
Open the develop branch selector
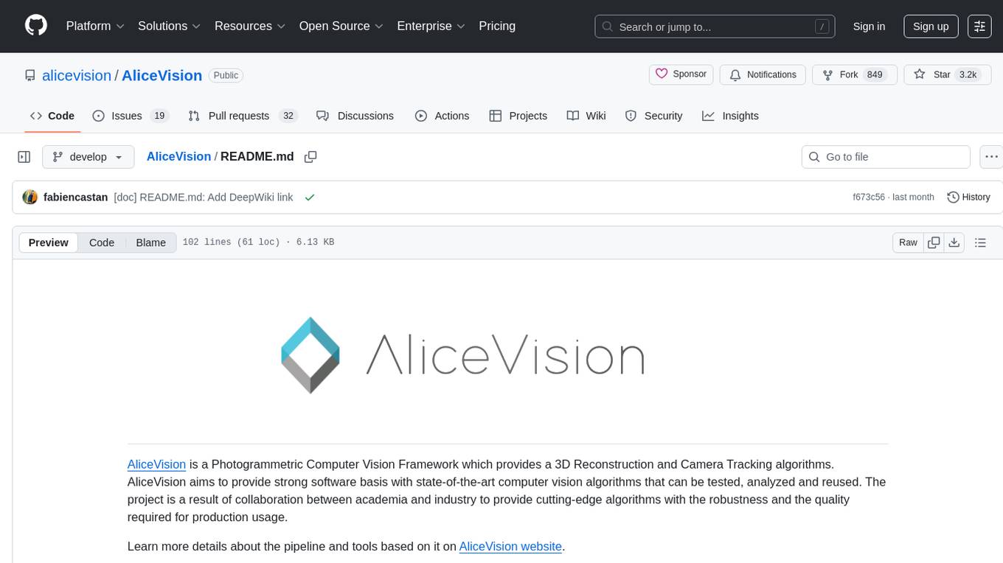(88, 157)
